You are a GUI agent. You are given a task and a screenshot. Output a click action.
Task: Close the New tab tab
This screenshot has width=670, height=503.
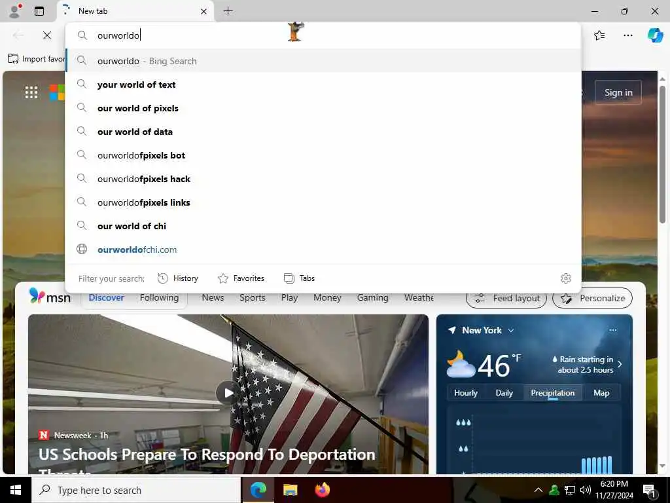pyautogui.click(x=204, y=12)
